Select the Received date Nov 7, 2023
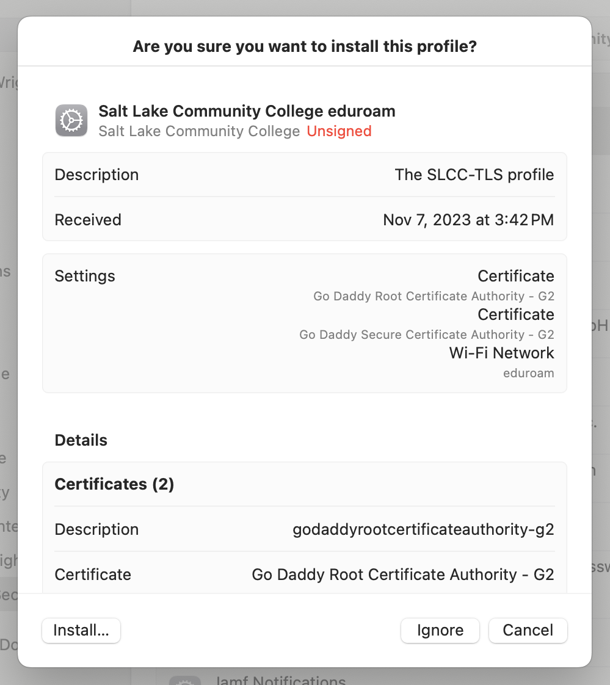The image size is (610, 685). click(x=468, y=220)
